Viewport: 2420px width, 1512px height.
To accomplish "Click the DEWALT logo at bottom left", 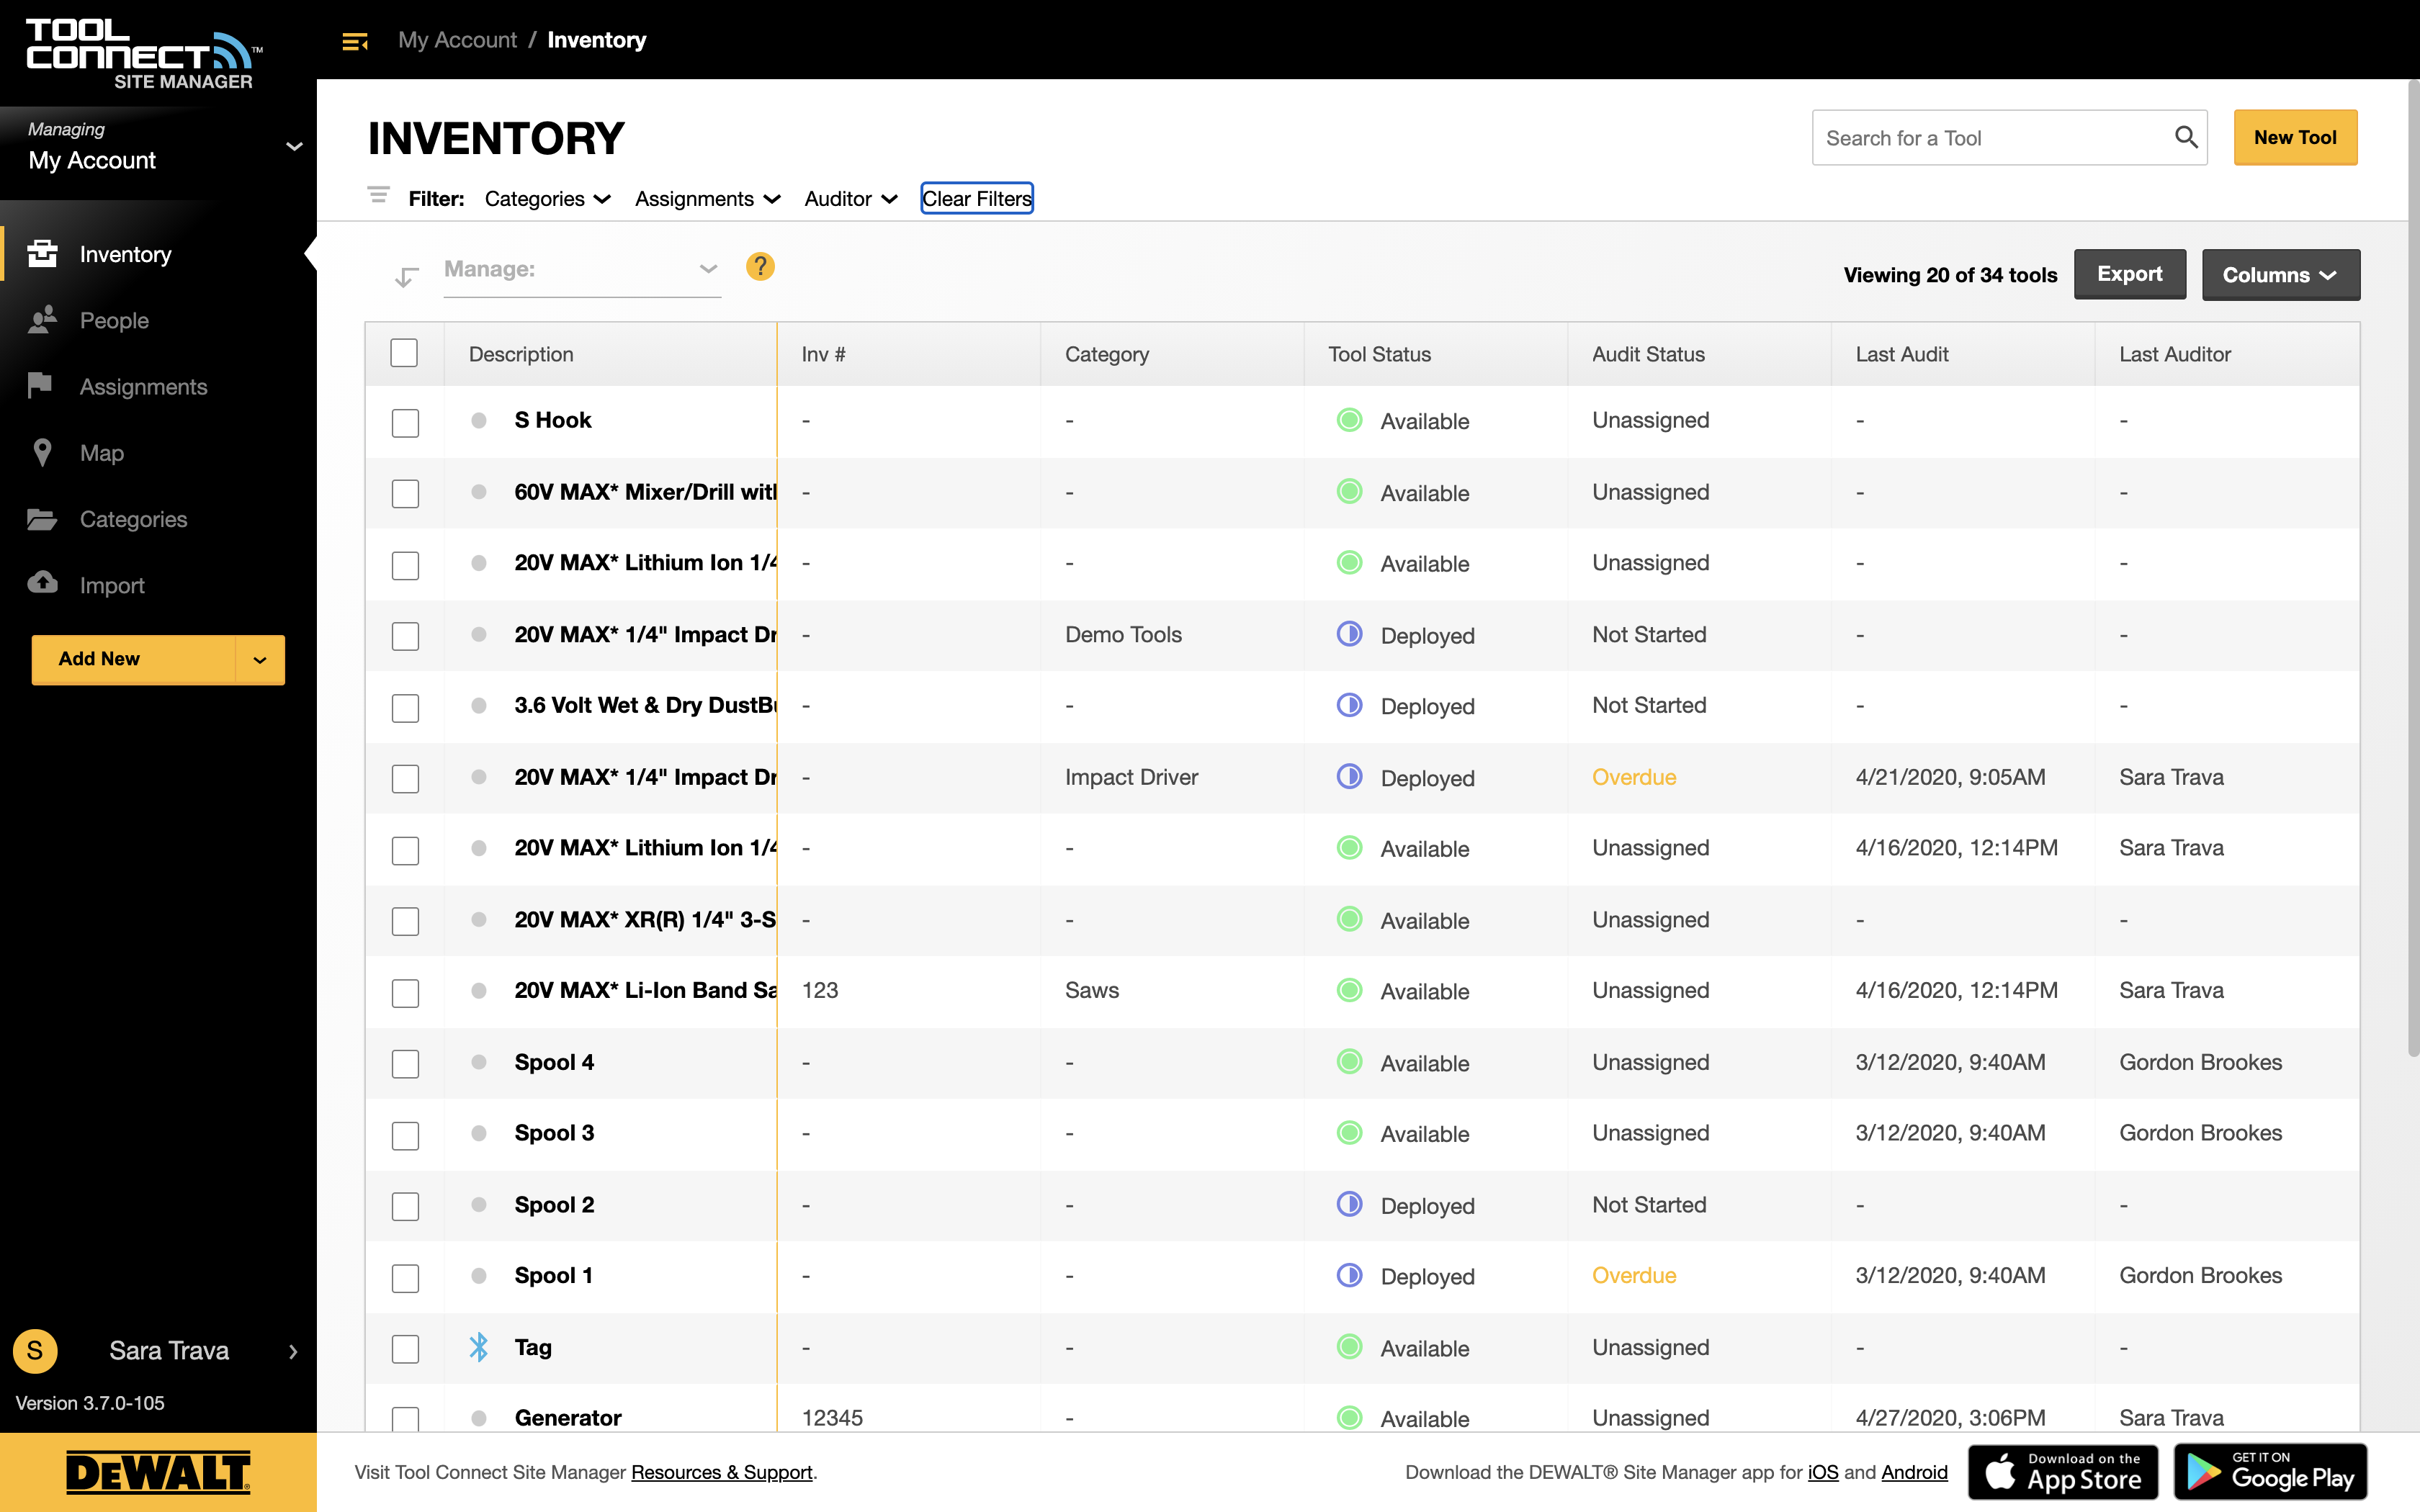I will pyautogui.click(x=158, y=1473).
